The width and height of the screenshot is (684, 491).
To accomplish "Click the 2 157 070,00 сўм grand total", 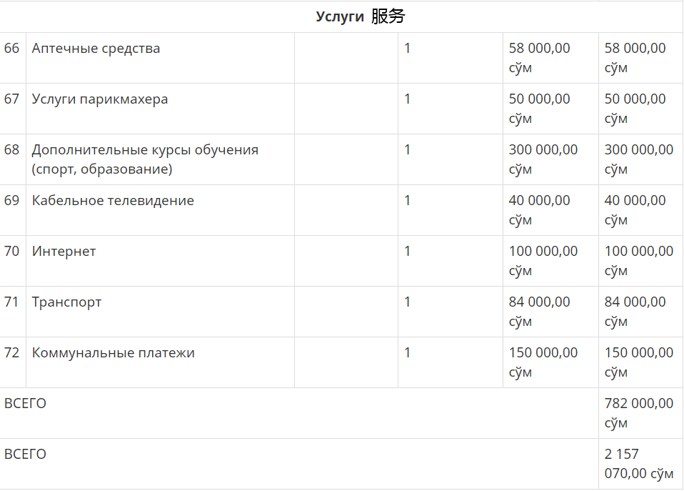I will (x=638, y=463).
